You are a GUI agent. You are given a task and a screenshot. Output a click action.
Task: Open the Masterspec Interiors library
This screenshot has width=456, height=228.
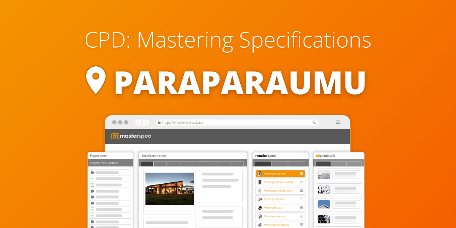click(280, 216)
